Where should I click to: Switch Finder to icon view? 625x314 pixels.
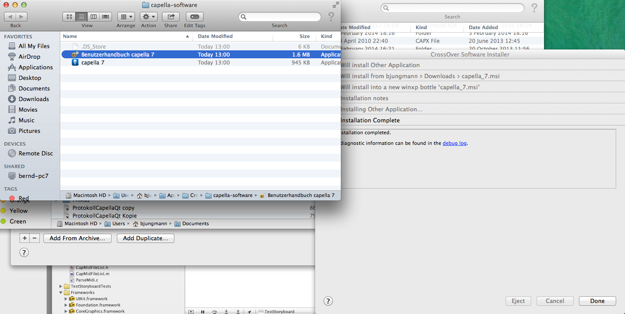(69, 17)
